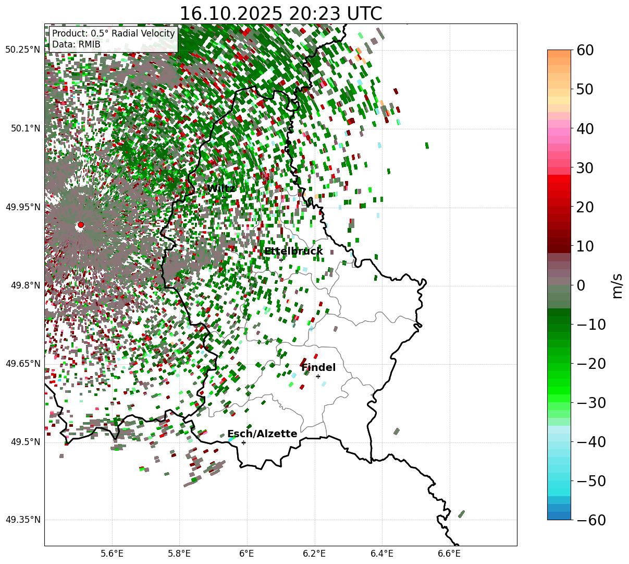Click the colorbar label −60
The width and height of the screenshot is (629, 564).
(x=591, y=520)
